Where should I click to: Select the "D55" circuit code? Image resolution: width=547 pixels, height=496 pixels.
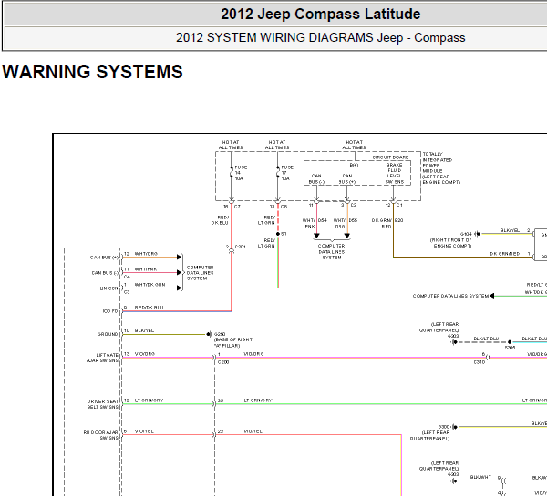(x=353, y=220)
